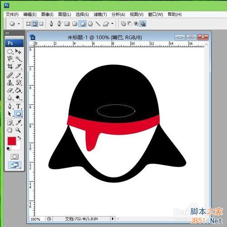Image resolution: width=227 pixels, height=227 pixels.
Task: Enable Paths mode in options bar
Action: (x=35, y=24)
